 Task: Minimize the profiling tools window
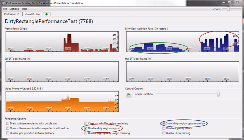click(223, 2)
